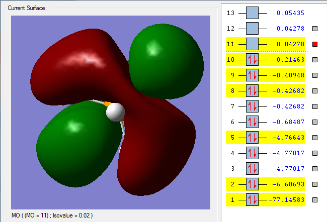Click the empty orbital box for MO 11

252,44
